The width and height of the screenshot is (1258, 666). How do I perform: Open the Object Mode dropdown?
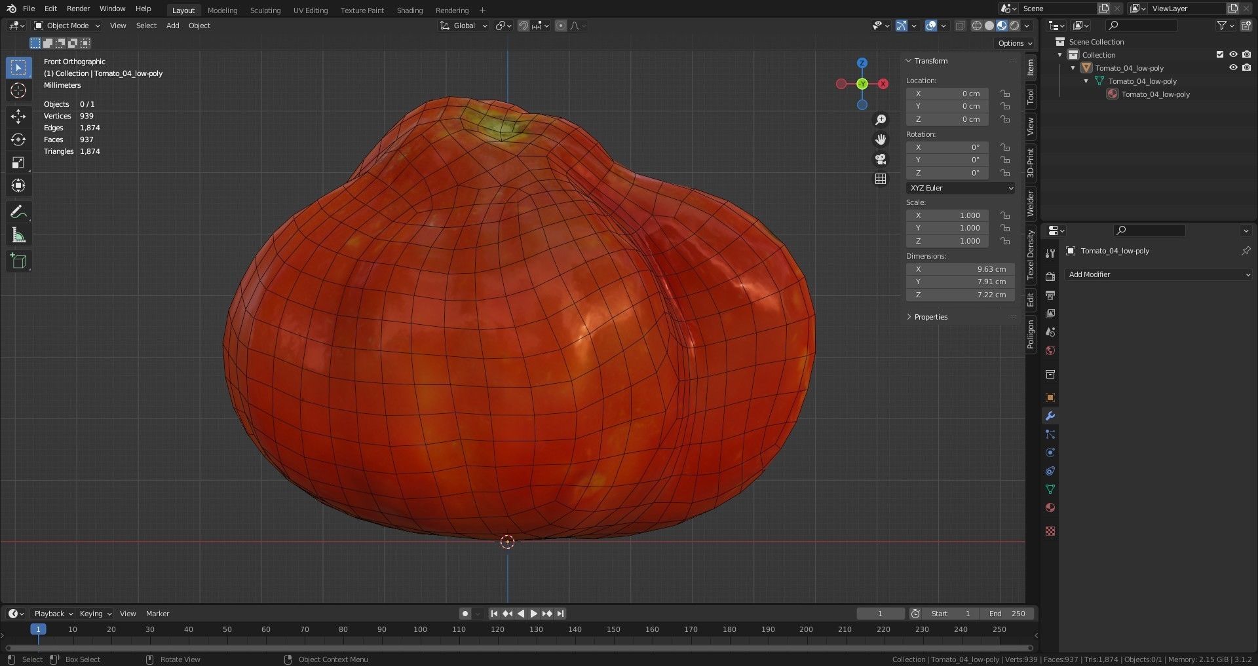67,26
